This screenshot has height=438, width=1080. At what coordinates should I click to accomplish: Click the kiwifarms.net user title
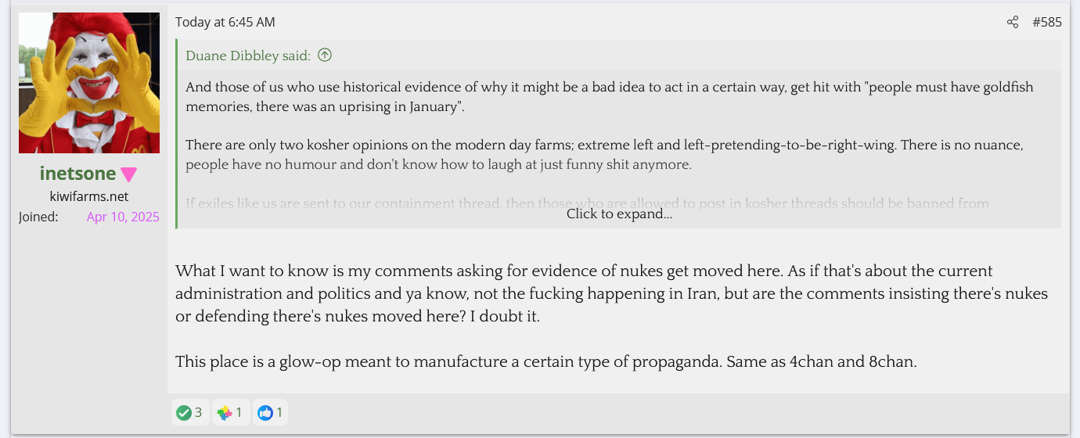89,196
